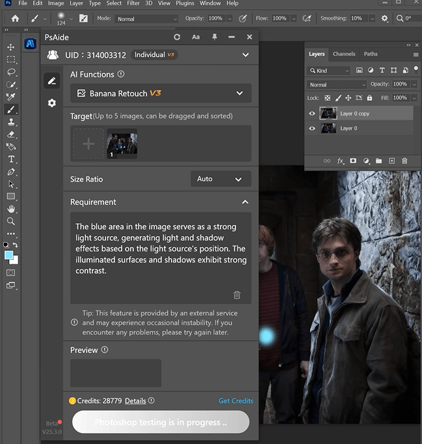Image resolution: width=422 pixels, height=444 pixels.
Task: Open the brush Mode dropdown
Action: pos(146,19)
